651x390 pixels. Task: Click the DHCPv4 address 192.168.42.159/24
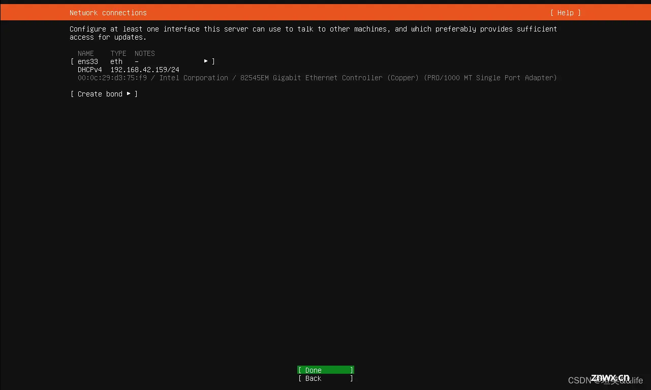145,70
